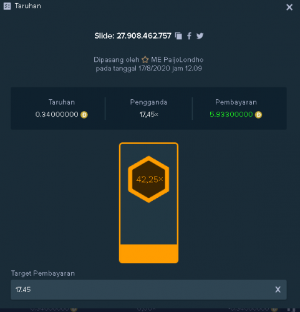
Task: Click the Target Pembayaran label
Action: point(43,273)
